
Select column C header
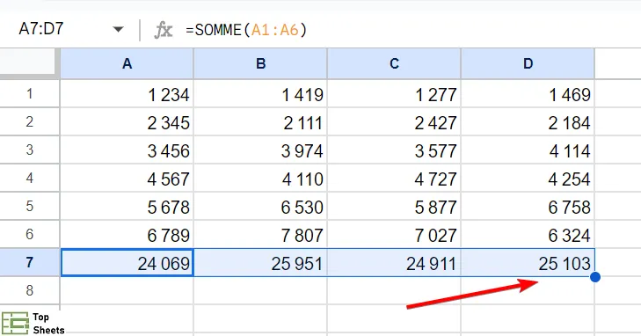(394, 63)
